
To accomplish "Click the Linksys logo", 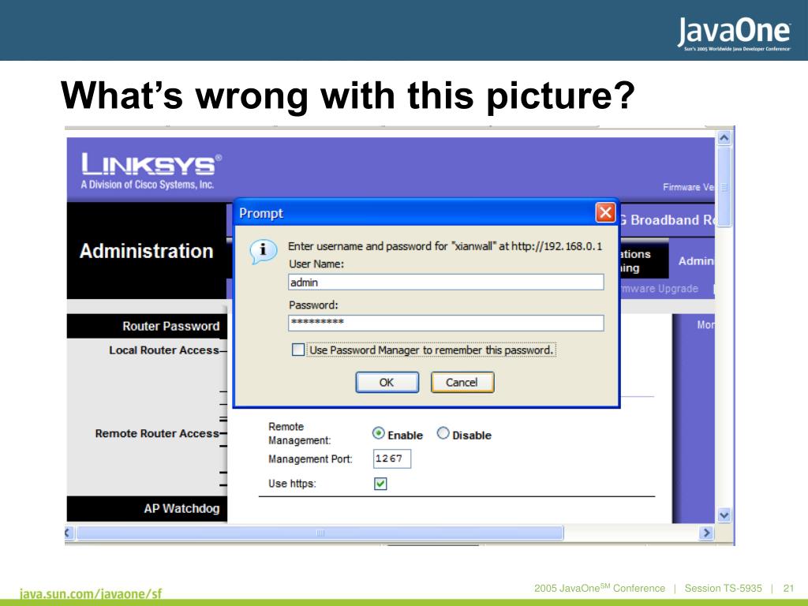I will pyautogui.click(x=151, y=171).
